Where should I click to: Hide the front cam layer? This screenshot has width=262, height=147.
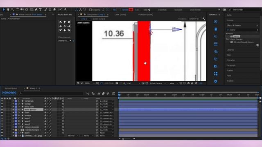tap(2, 107)
